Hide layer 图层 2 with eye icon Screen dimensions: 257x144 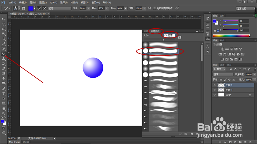(214, 85)
